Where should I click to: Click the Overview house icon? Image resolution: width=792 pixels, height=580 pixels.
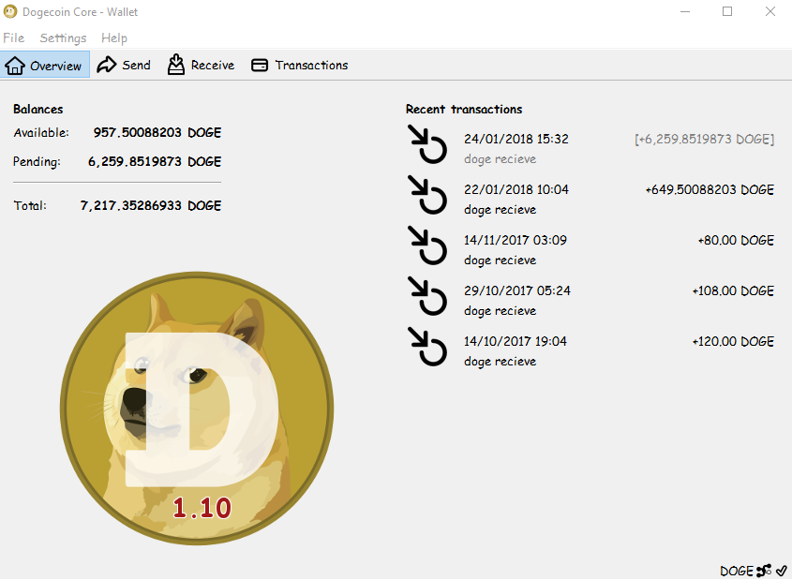click(15, 65)
